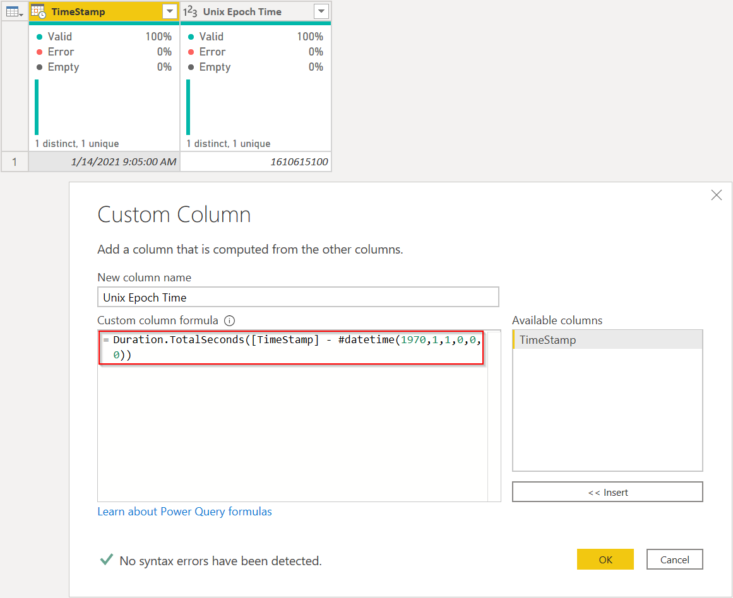
Task: Click the green syntax check mark icon
Action: pos(107,560)
